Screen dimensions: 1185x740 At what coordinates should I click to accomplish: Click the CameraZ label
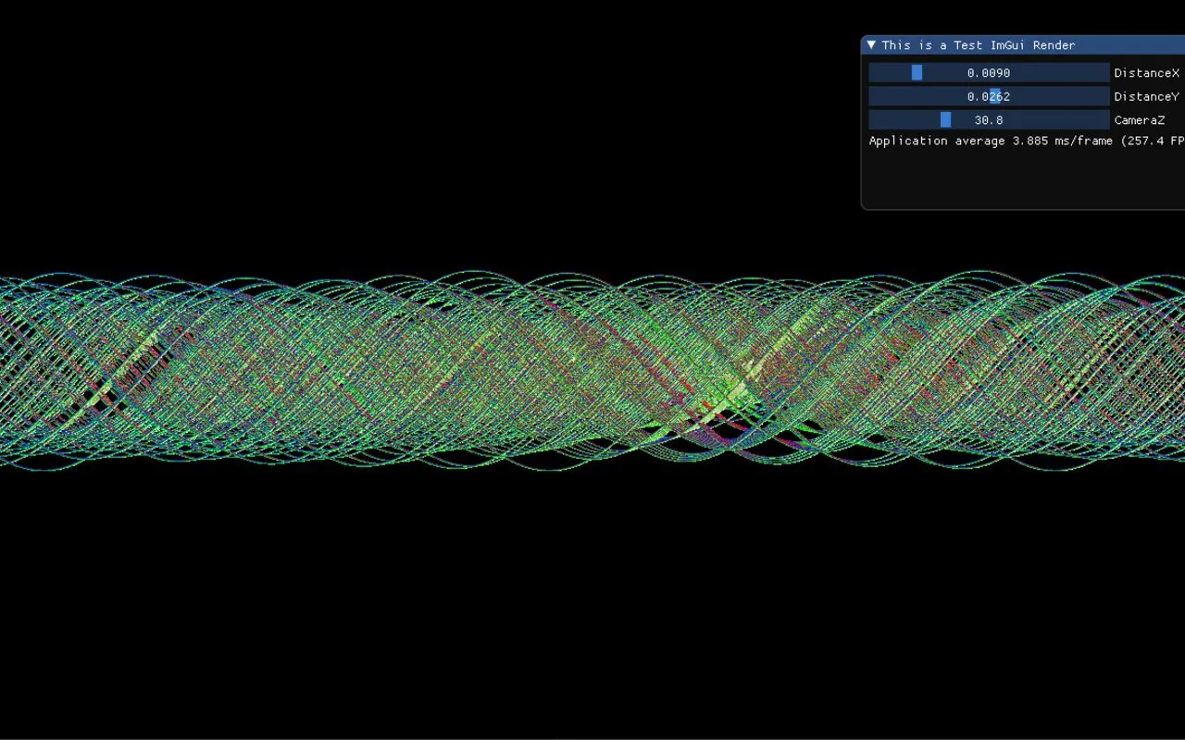(x=1140, y=120)
